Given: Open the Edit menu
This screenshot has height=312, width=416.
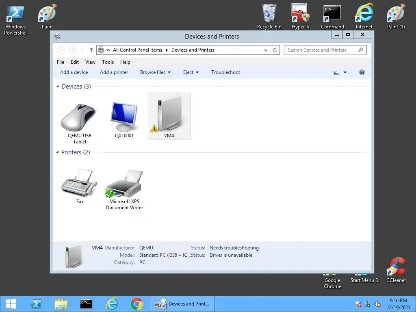Looking at the screenshot, I should [75, 62].
